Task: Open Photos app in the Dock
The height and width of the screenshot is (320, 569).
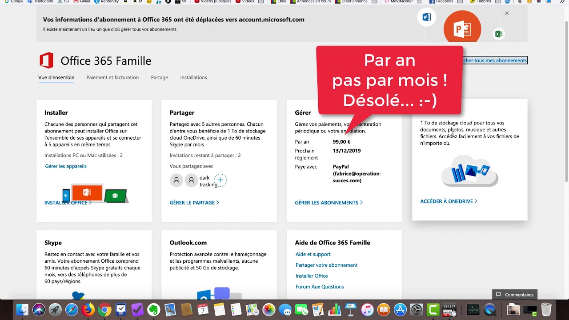Action: 268,310
